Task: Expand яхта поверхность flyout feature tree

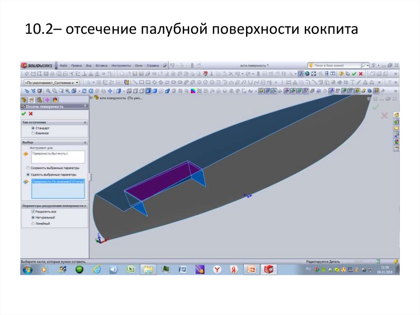Action: (91, 98)
